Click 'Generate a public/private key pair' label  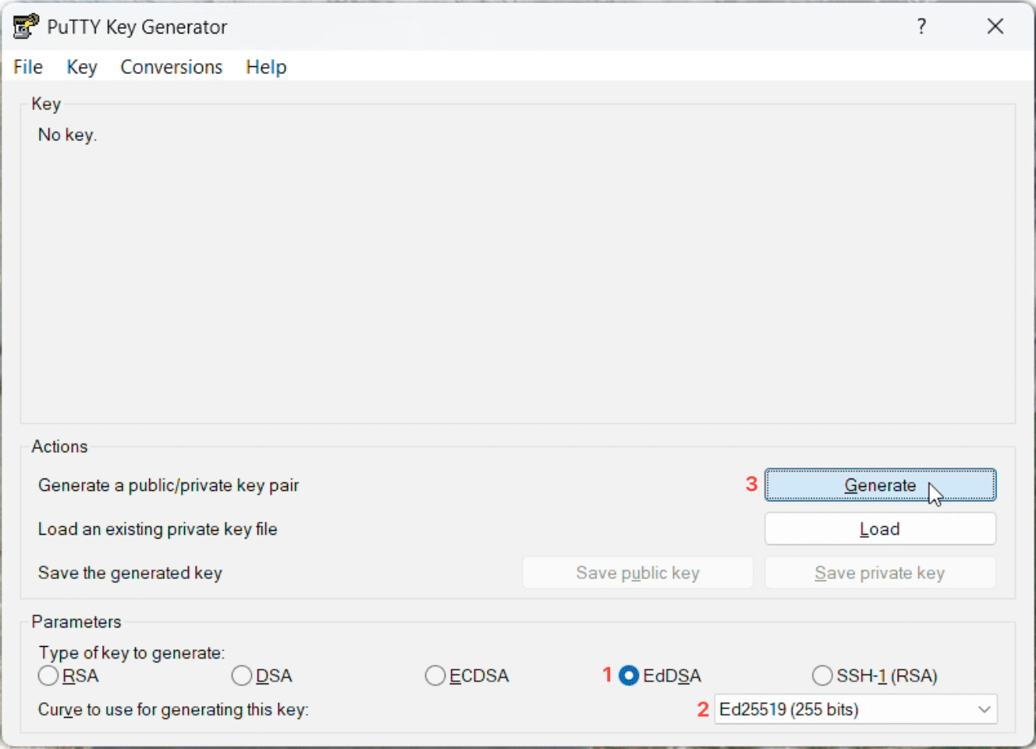(x=169, y=486)
